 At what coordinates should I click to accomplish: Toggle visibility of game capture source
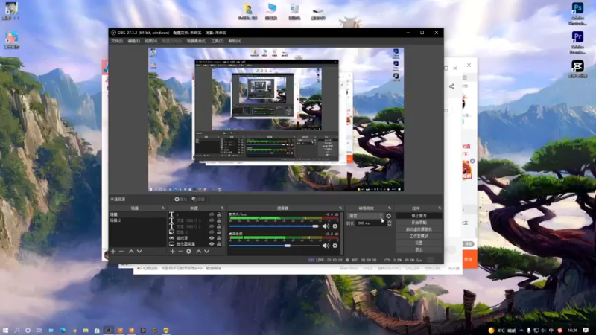(x=212, y=238)
